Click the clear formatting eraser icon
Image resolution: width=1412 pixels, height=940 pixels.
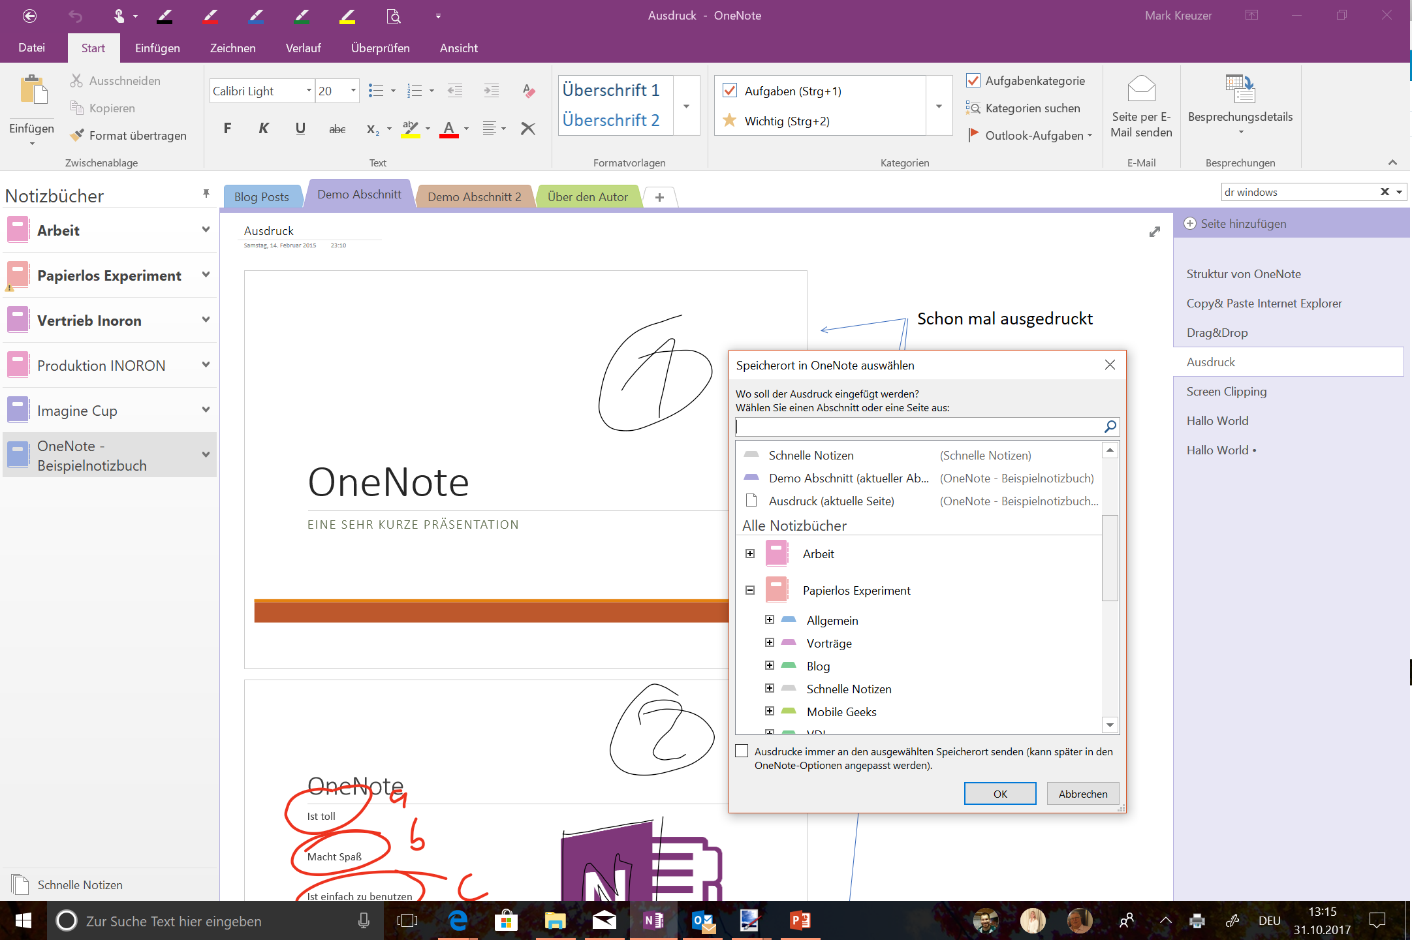click(529, 91)
